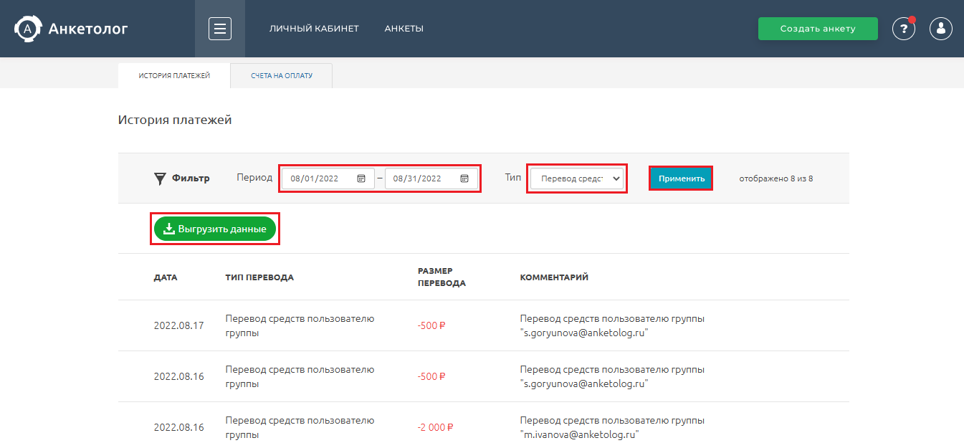The height and width of the screenshot is (448, 964).
Task: Open the Анкетолог logo icon
Action: pos(29,29)
